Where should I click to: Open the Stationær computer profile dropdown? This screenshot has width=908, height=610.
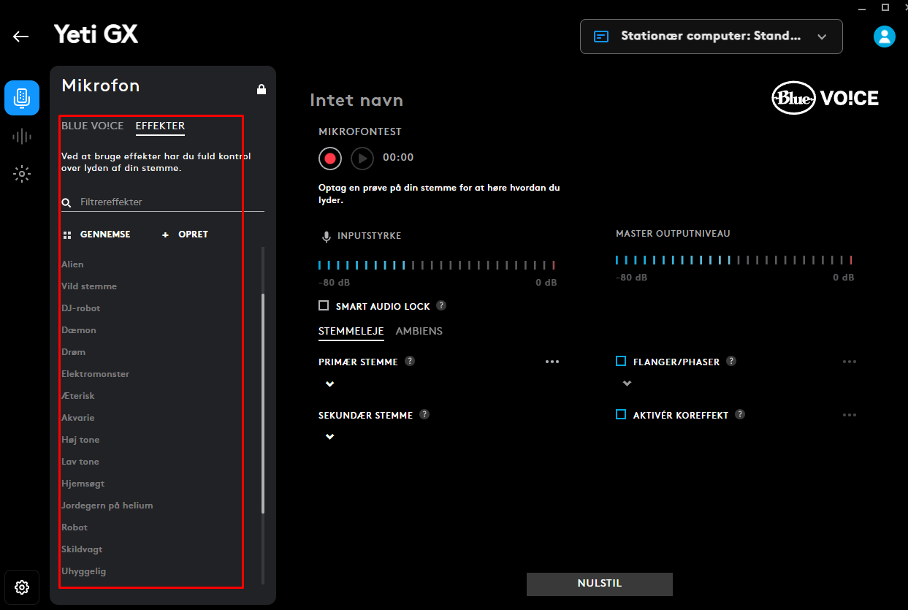[x=711, y=37]
